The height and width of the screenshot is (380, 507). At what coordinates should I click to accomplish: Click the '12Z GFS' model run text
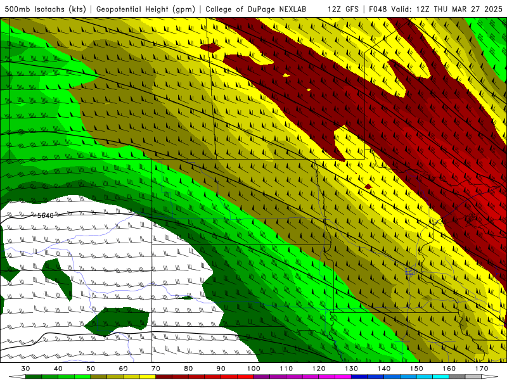pos(343,9)
